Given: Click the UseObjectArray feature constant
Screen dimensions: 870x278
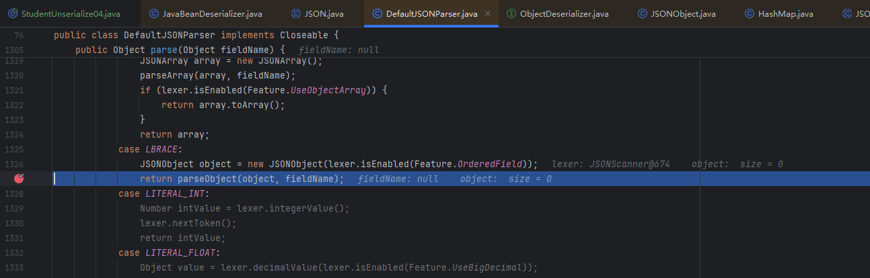Looking at the screenshot, I should pos(328,90).
